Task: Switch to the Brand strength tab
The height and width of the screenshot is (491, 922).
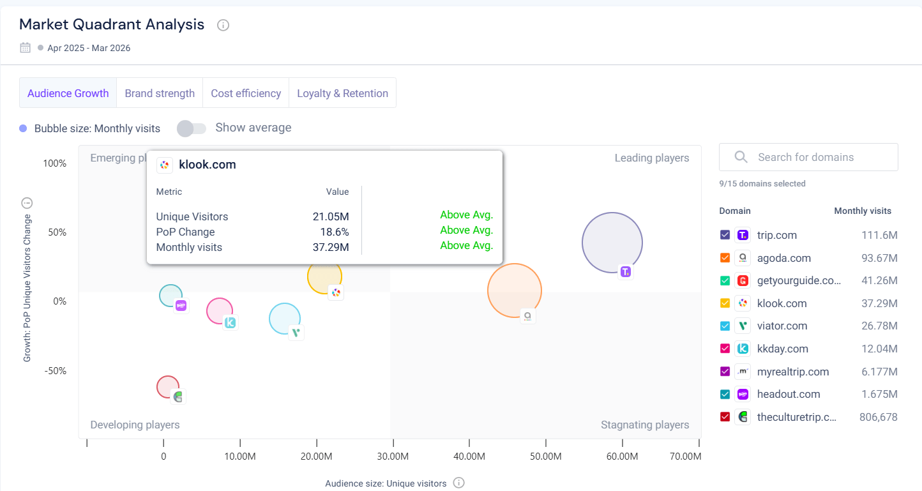Action: (x=160, y=93)
